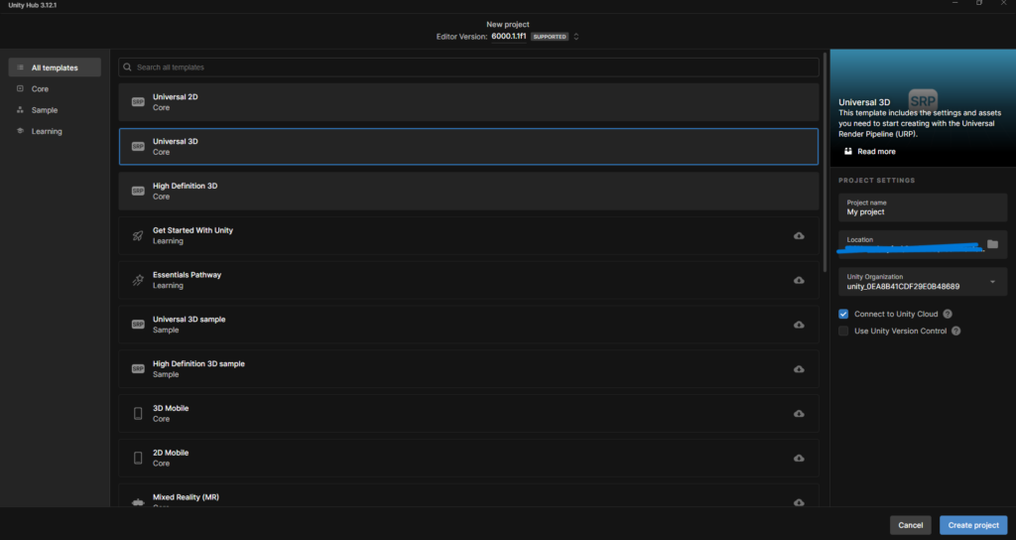Viewport: 1016px width, 540px height.
Task: Uncheck Connect to Unity Cloud
Action: point(843,314)
